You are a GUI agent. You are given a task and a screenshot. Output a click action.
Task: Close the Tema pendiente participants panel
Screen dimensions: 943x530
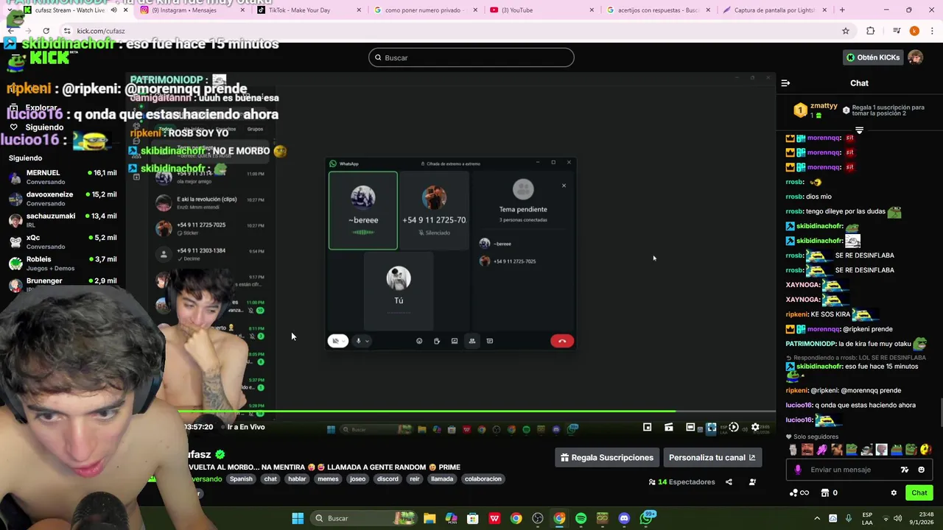[x=564, y=185]
